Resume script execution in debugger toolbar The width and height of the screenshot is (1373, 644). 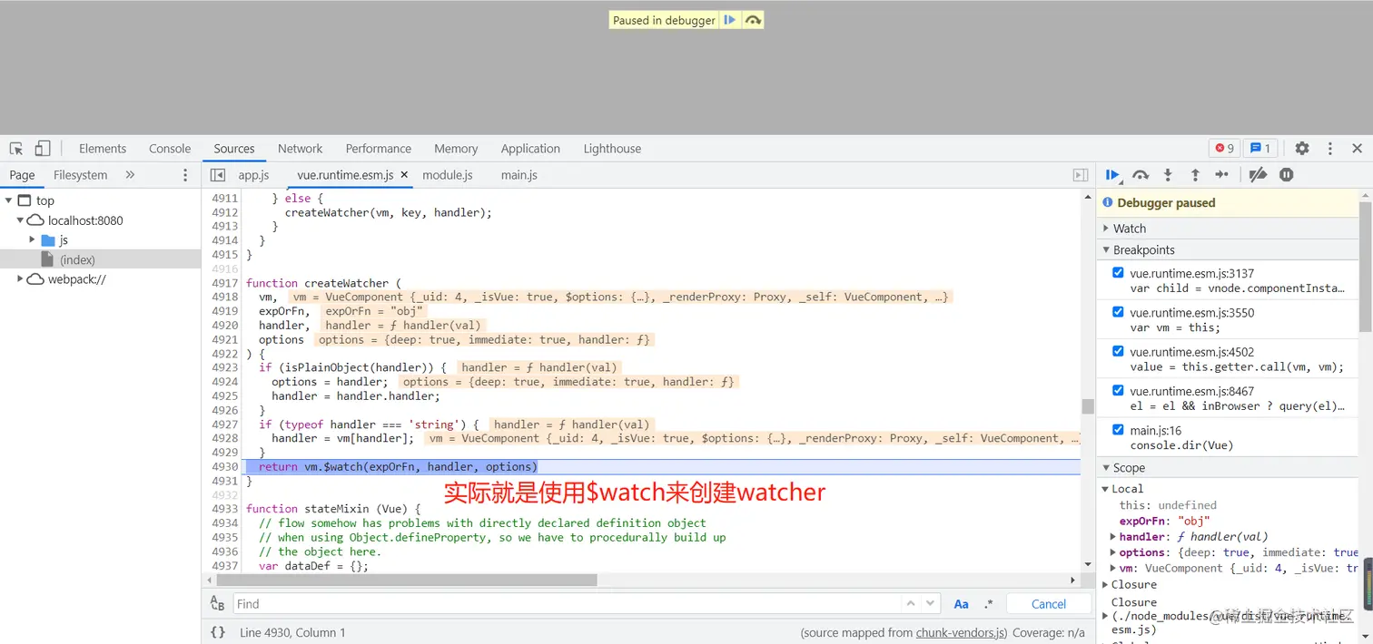1113,175
